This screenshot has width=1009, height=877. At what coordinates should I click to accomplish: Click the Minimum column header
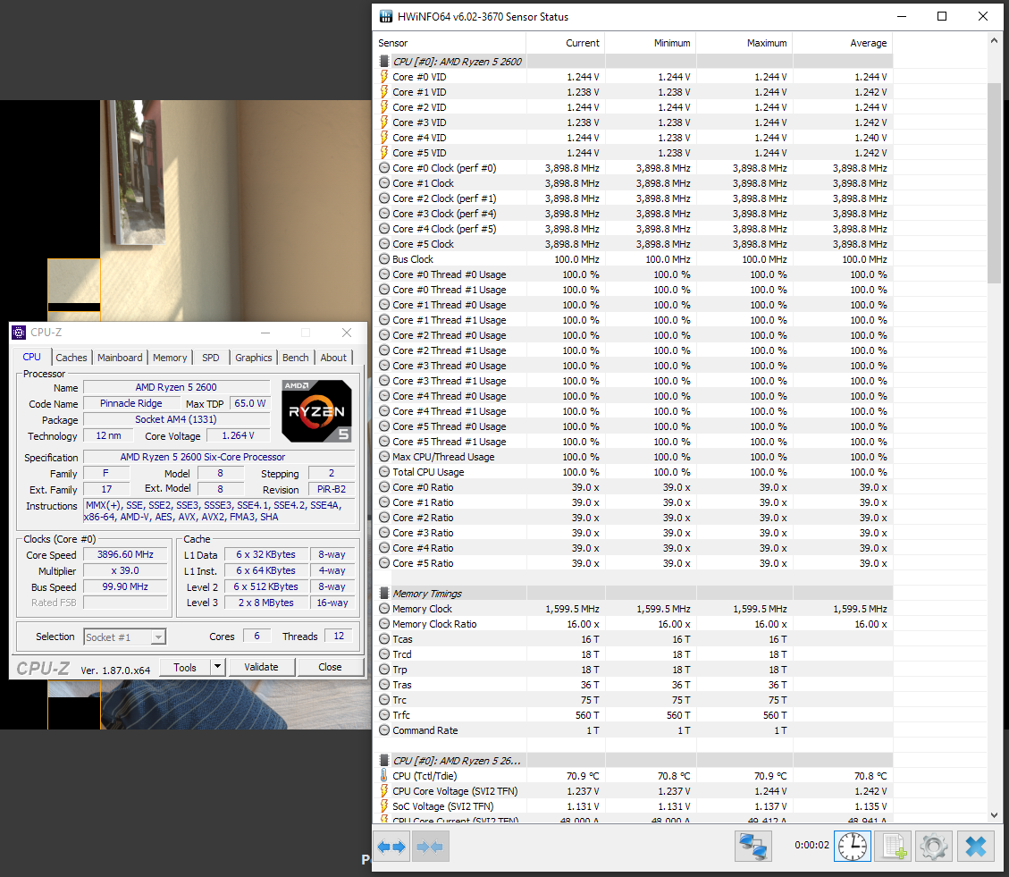tap(651, 43)
